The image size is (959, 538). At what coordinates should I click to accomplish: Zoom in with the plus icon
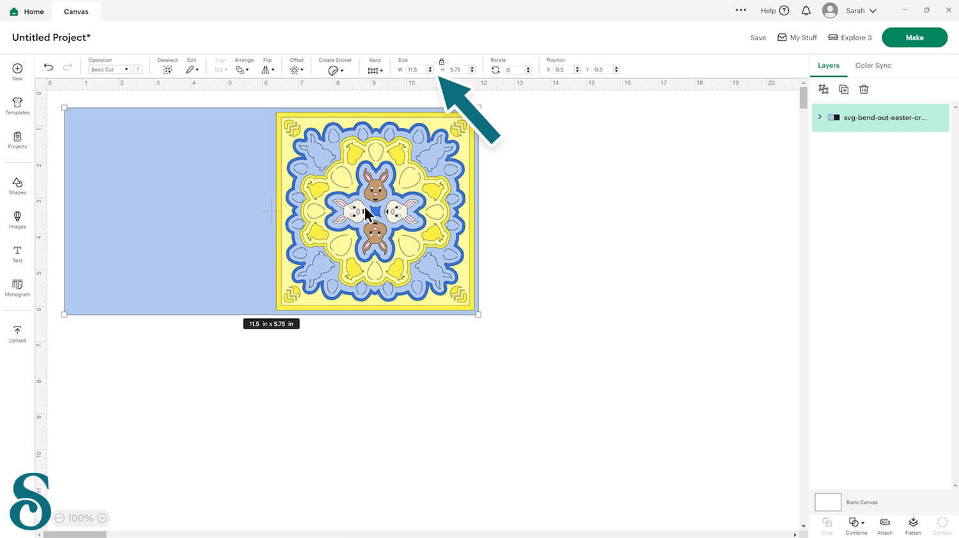(x=102, y=518)
